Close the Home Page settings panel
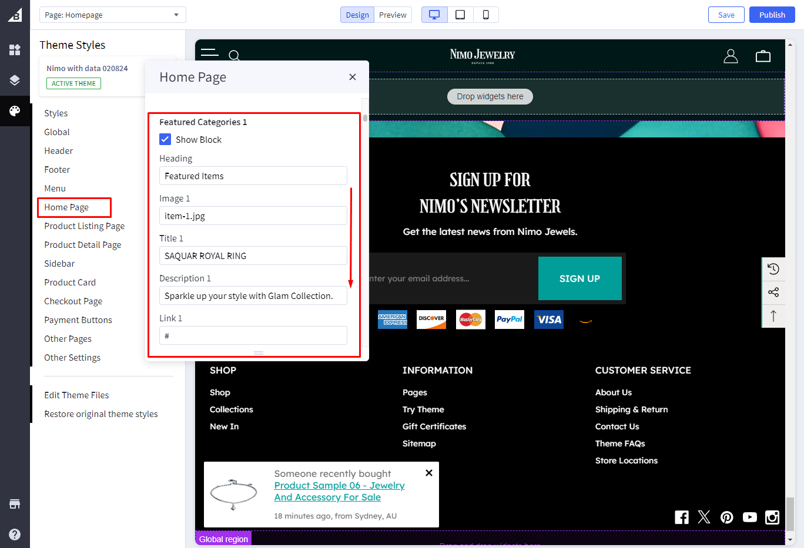Viewport: 804px width, 548px height. click(353, 77)
